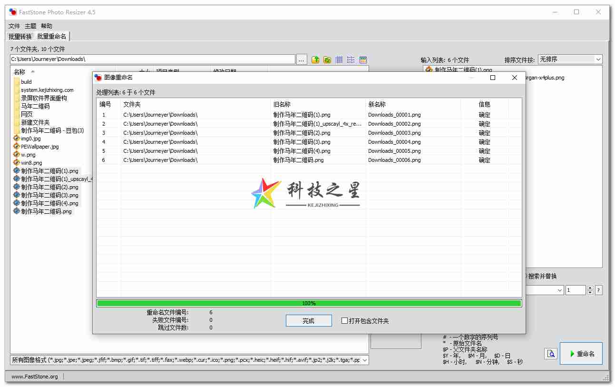Click the "?" help icon beside the counter
The width and height of the screenshot is (615, 387).
coord(598,290)
